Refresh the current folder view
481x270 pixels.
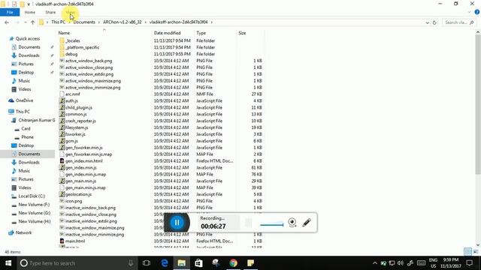point(434,22)
